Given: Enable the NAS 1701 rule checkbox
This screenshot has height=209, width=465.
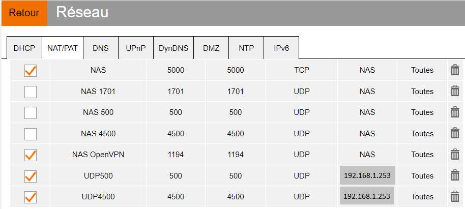Looking at the screenshot, I should [x=31, y=92].
